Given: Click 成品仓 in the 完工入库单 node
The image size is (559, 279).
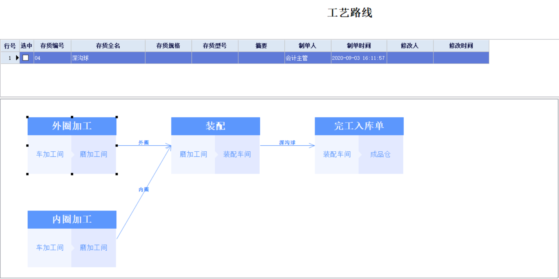Looking at the screenshot, I should click(380, 155).
